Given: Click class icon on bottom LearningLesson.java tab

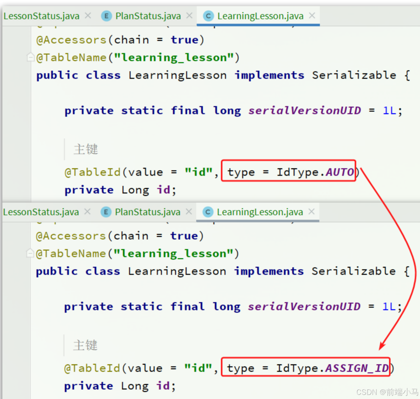Looking at the screenshot, I should pyautogui.click(x=208, y=212).
